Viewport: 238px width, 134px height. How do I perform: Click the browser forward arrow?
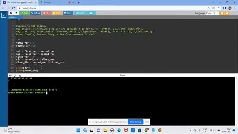coord(8,8)
